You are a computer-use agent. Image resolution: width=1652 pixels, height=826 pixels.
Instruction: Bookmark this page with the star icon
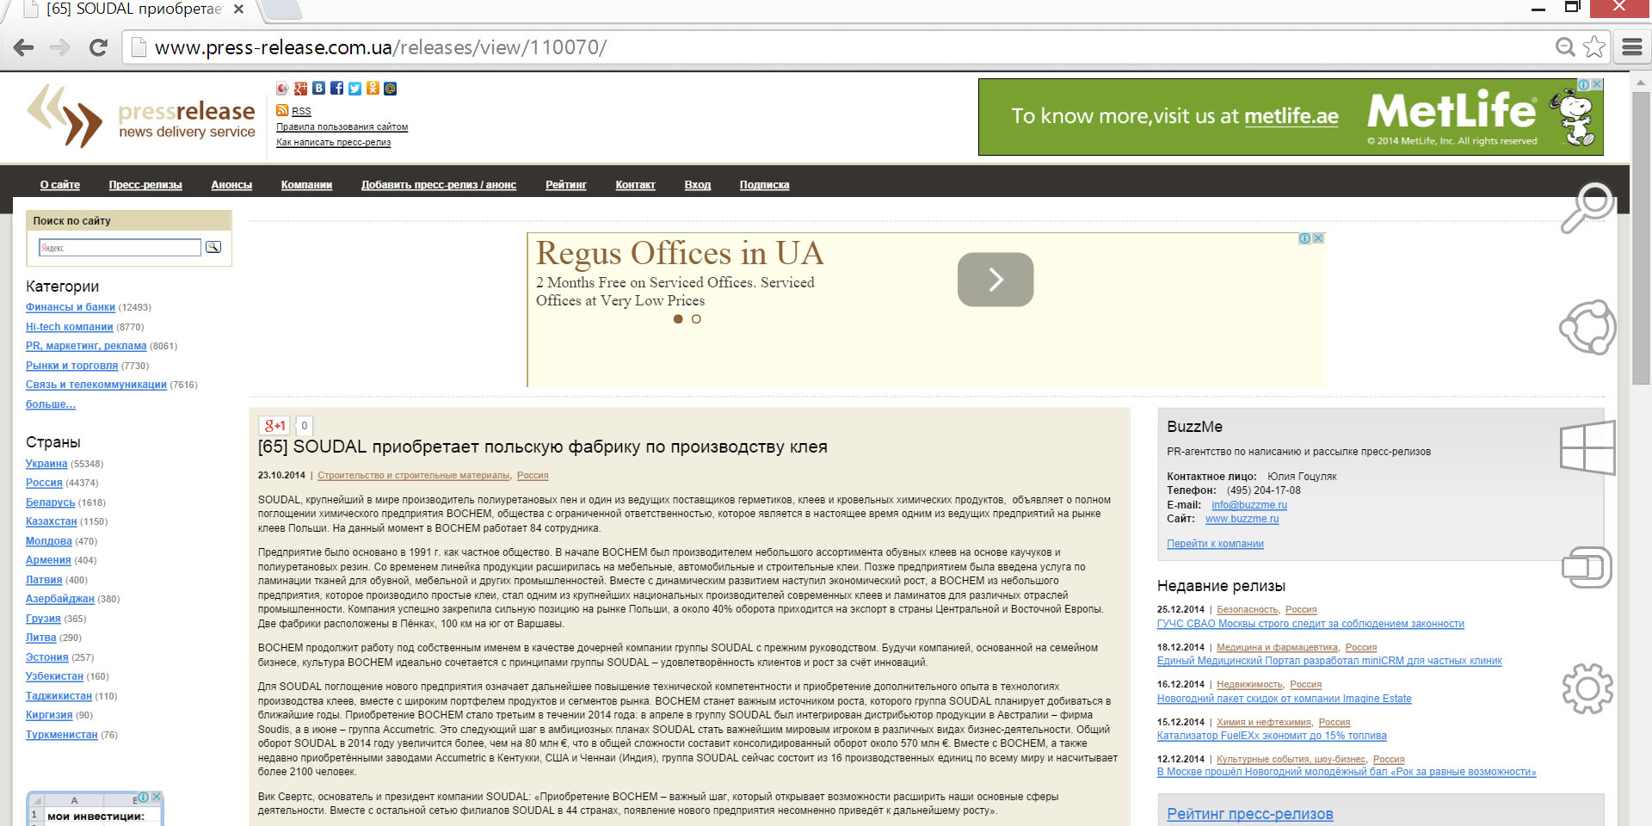[x=1594, y=46]
